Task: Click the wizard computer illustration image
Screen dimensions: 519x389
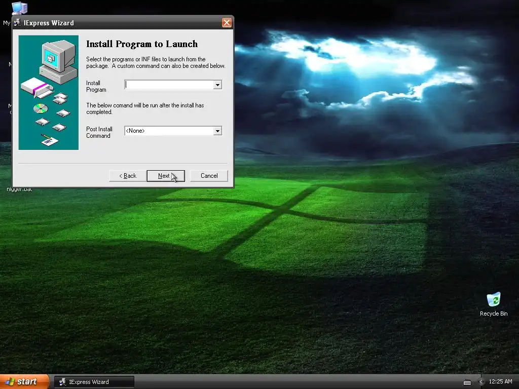Action: (x=49, y=93)
